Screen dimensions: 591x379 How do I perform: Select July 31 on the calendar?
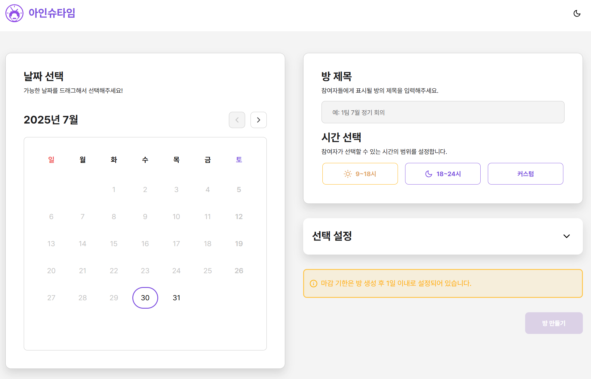[176, 298]
